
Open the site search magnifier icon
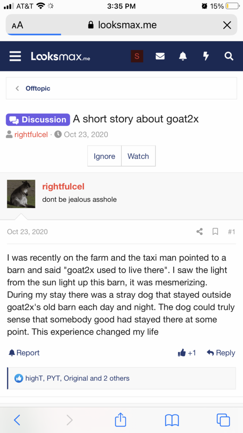click(229, 56)
